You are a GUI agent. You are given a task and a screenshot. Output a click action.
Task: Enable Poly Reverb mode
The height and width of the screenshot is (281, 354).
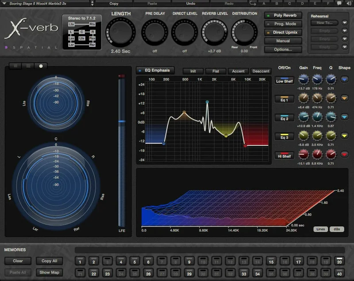click(283, 15)
